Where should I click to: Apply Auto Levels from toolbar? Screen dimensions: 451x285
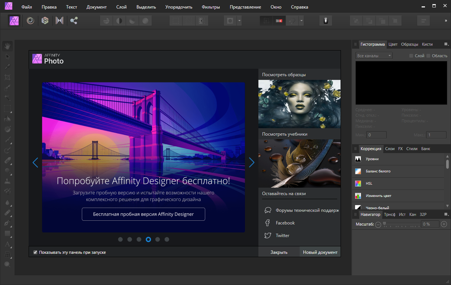(x=107, y=21)
